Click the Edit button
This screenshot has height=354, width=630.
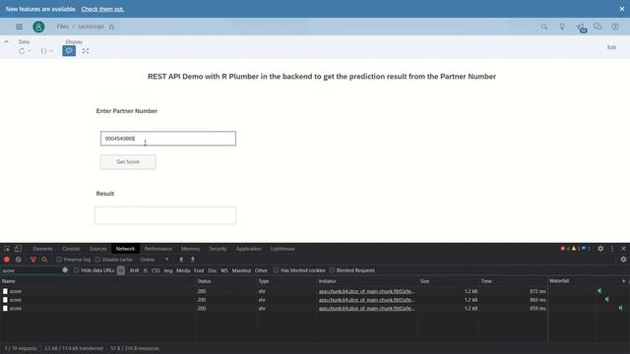[x=611, y=47]
